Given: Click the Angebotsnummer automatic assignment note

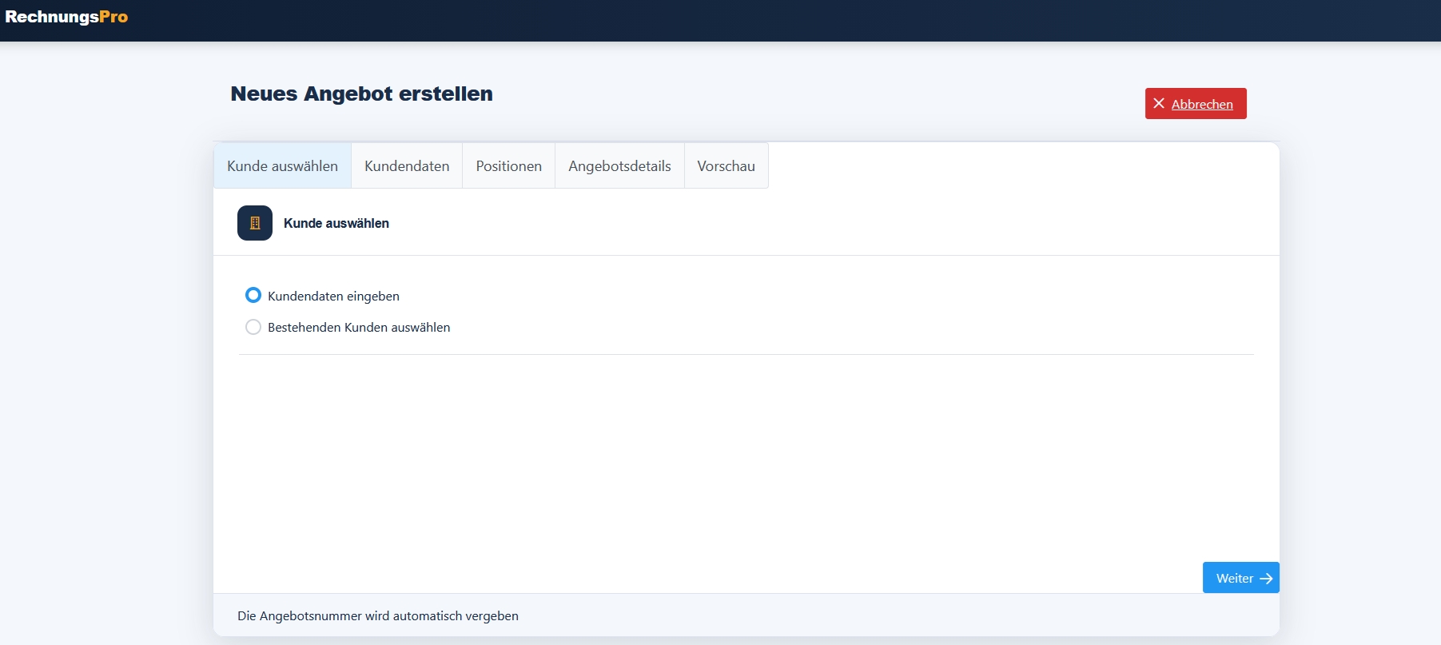Looking at the screenshot, I should click(378, 615).
